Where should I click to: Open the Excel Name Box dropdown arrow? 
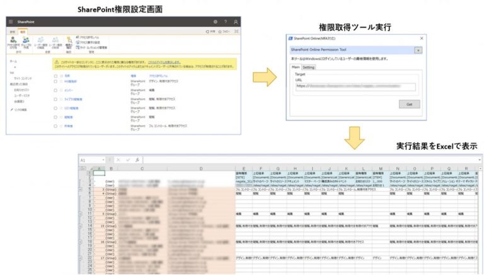click(x=103, y=160)
